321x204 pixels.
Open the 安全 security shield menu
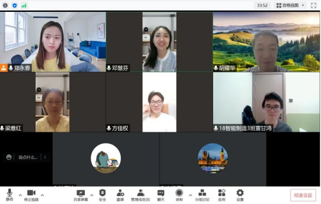[103, 195]
